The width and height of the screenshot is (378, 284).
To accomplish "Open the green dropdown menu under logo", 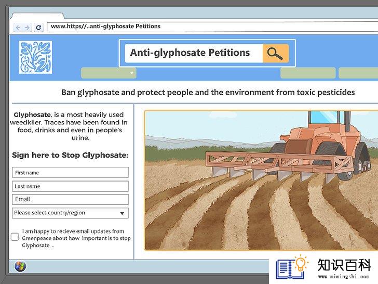I will [x=109, y=73].
